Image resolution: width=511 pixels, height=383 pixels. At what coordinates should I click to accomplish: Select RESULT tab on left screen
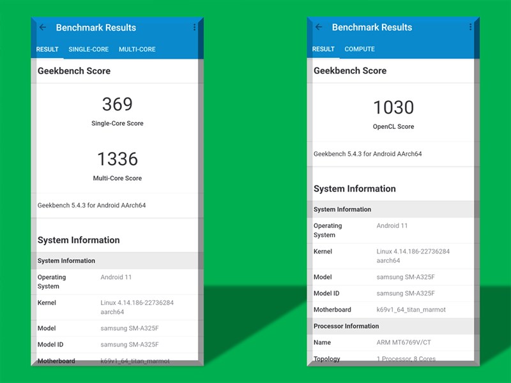47,49
